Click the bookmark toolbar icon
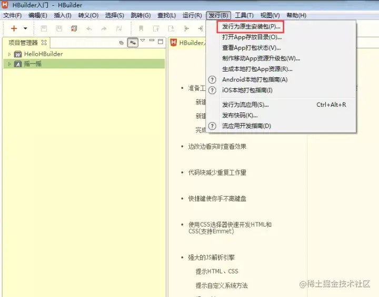The image size is (379, 297). click(x=141, y=28)
